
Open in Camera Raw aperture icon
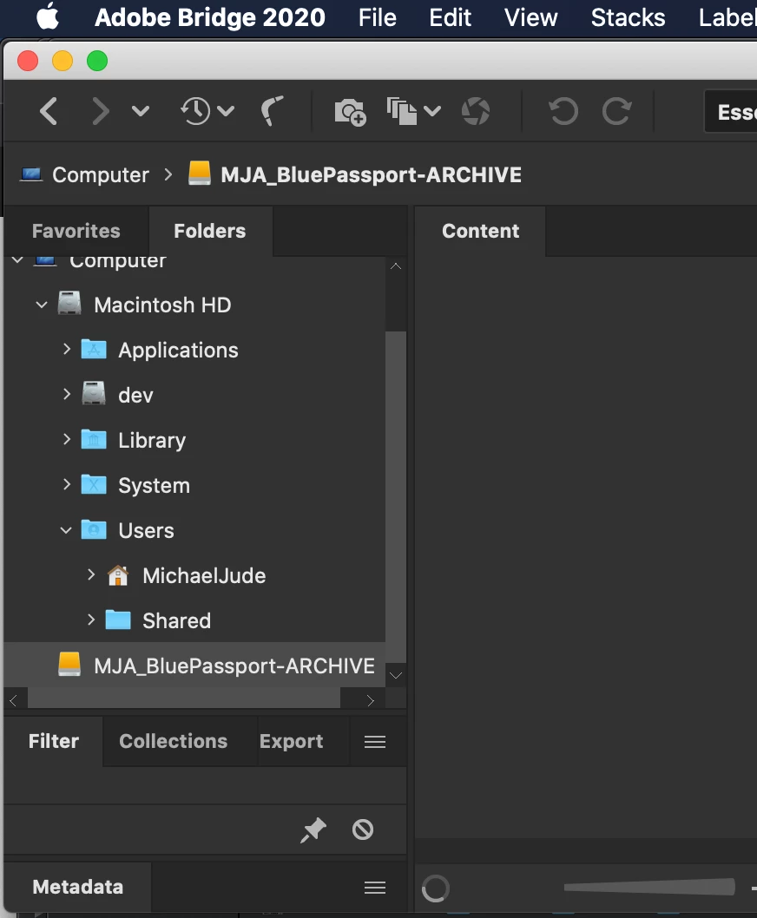coord(475,111)
